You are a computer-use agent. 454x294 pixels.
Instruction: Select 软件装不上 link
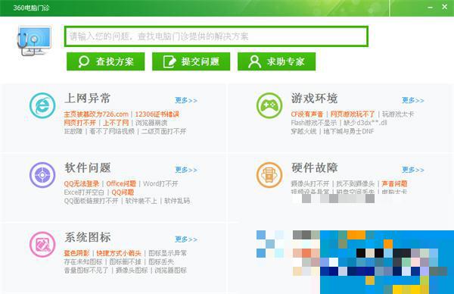[x=141, y=201]
